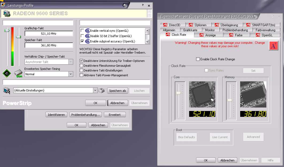Click Abbrechen in the PowerStrip window
Screen dimensions: 284x167
(x=118, y=103)
